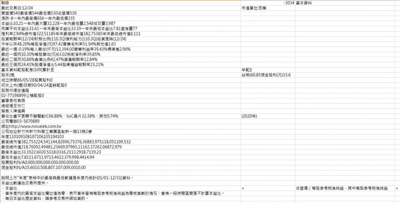This screenshot has height=203, width=400.
Task: Click the 最低總市值218,760 row cell
Action: click(x=121, y=147)
